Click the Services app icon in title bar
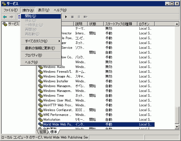This screenshot has height=141, width=181. [x=4, y=4]
